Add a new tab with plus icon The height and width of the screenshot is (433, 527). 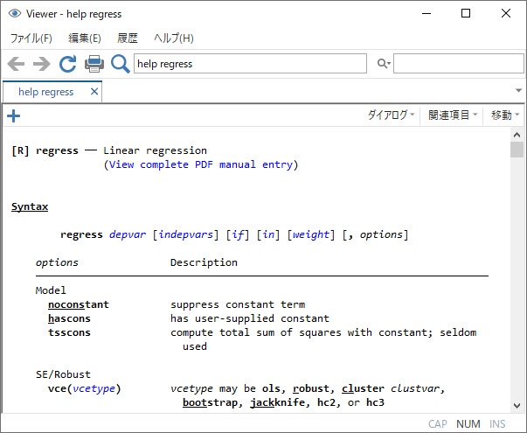(x=13, y=116)
